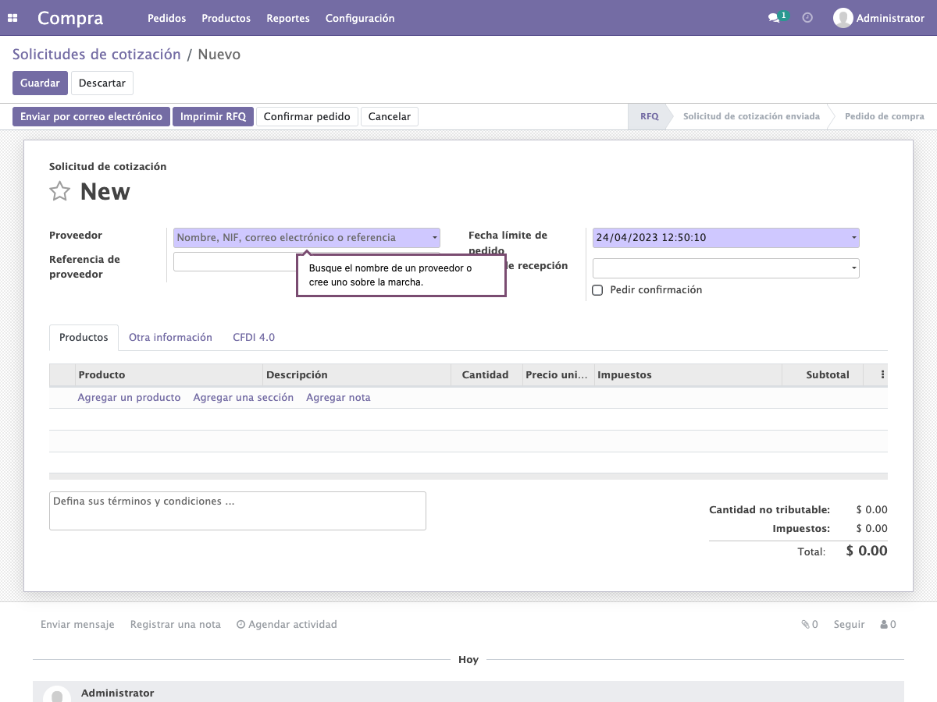Select the RFQ status stage

click(649, 116)
